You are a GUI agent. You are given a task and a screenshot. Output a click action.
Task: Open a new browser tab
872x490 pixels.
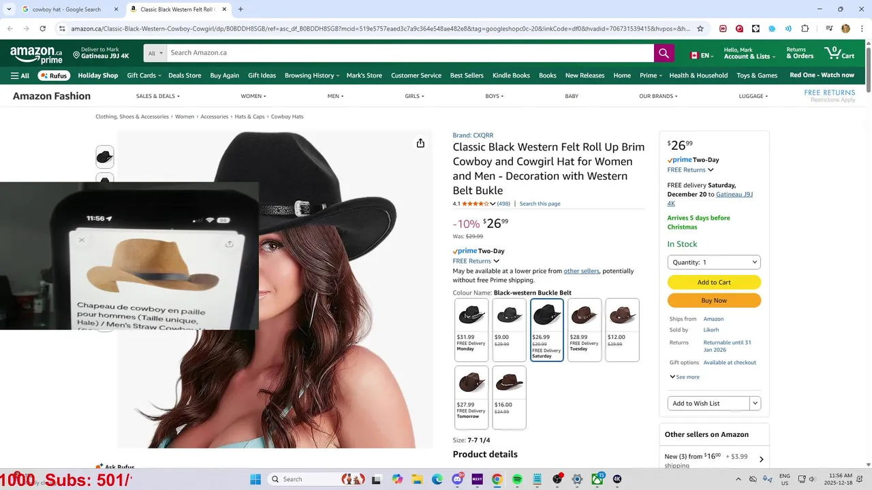click(240, 9)
